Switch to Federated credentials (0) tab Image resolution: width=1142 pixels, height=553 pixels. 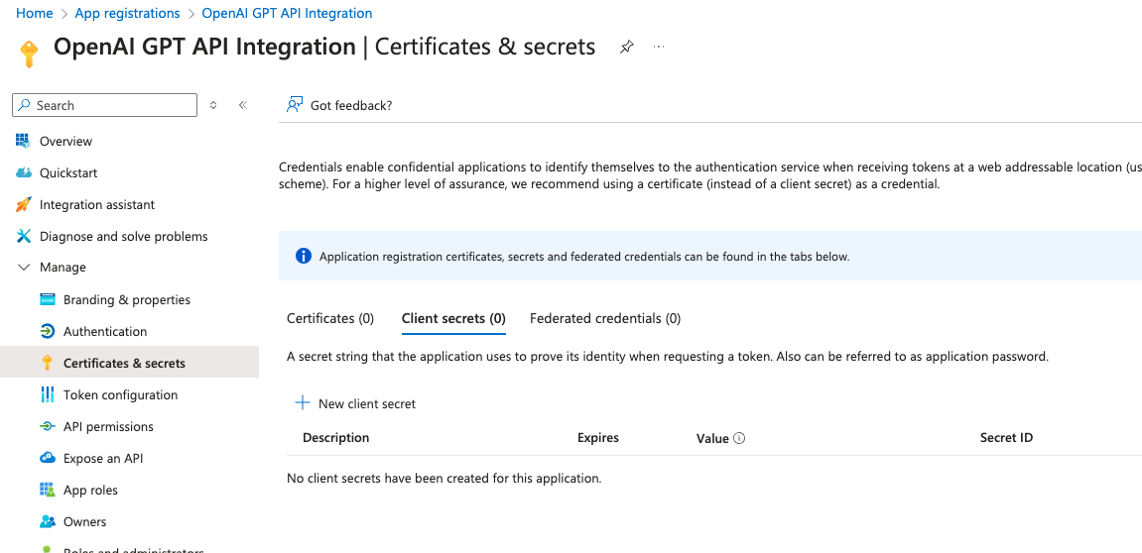click(x=605, y=318)
